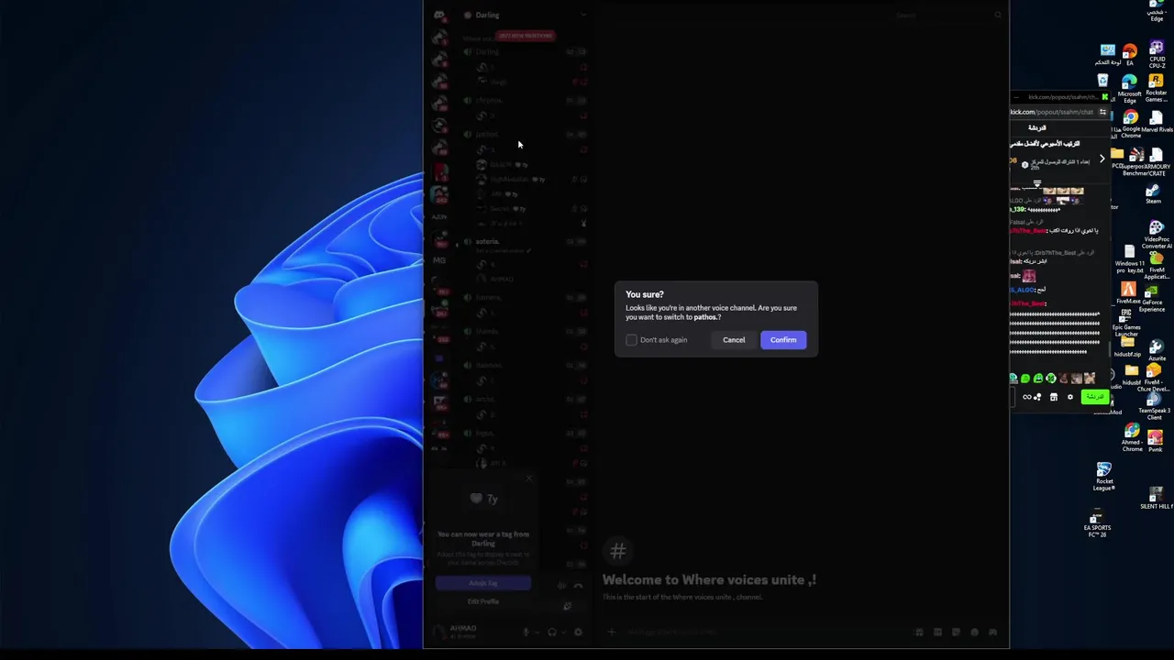Select the FiveM Cfx.re Development shortcut

tap(1155, 379)
